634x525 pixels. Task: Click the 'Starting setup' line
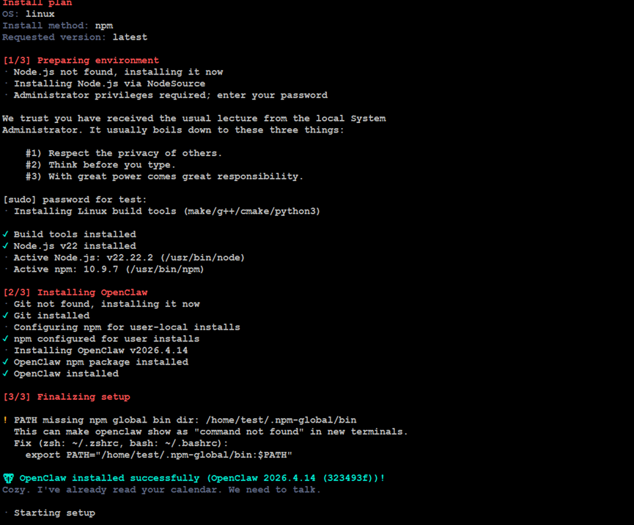tap(54, 513)
